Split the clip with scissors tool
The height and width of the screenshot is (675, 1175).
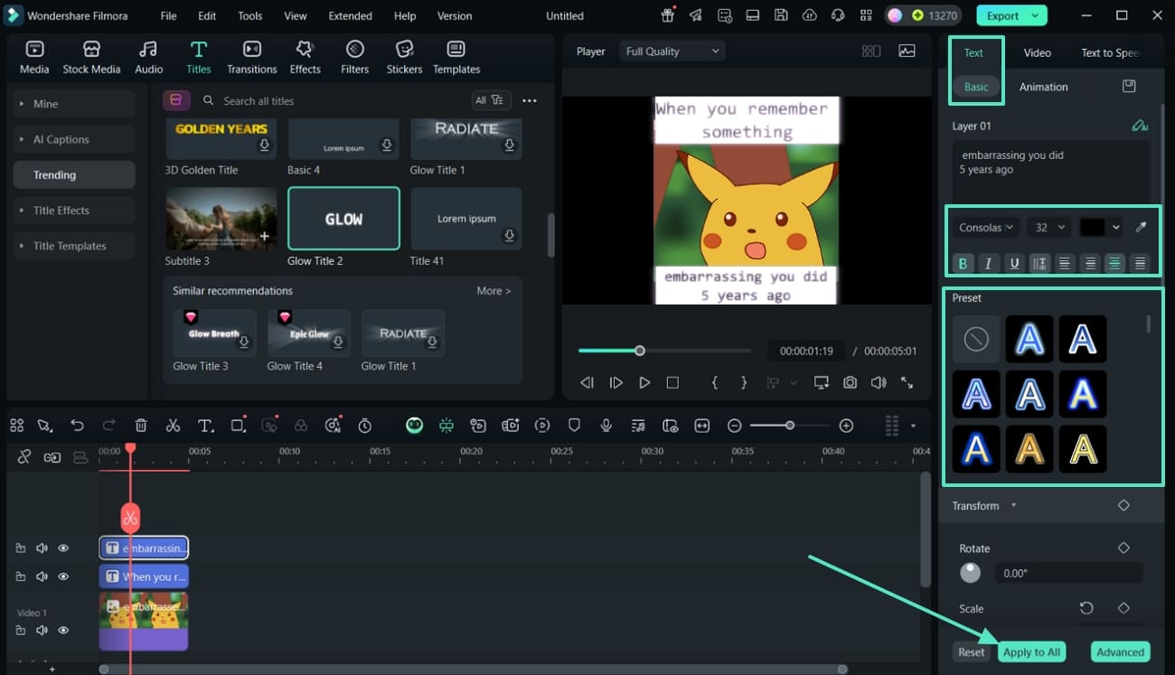click(173, 426)
